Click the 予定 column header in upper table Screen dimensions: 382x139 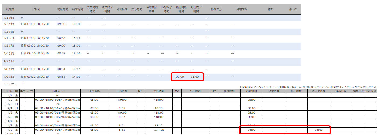[37, 9]
